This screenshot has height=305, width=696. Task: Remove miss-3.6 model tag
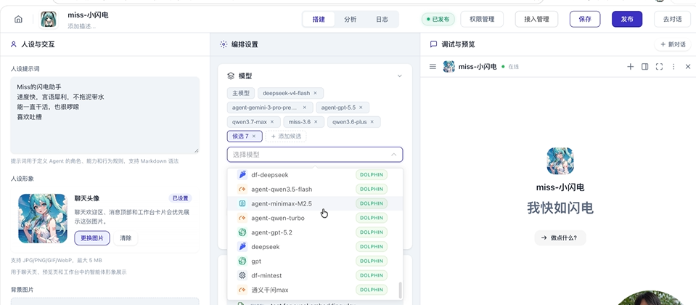point(315,122)
